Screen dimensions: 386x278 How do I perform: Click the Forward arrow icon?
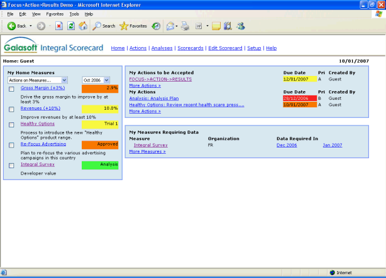[41, 26]
